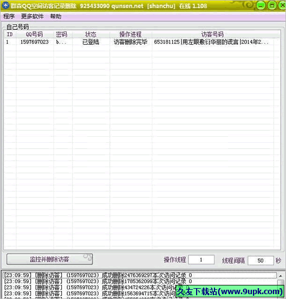Viewport: 286px width, 299px height.
Task: Click the 线程间隔 input field
Action: 261,260
